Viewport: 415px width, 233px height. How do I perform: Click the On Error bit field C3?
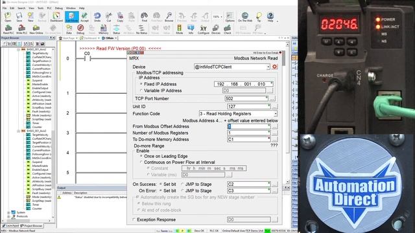coord(249,190)
